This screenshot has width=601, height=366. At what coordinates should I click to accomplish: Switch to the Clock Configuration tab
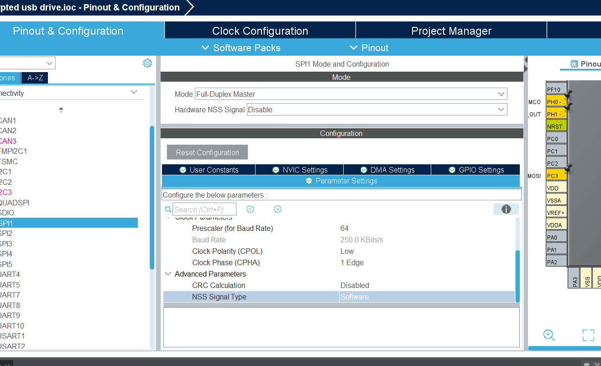tap(260, 31)
